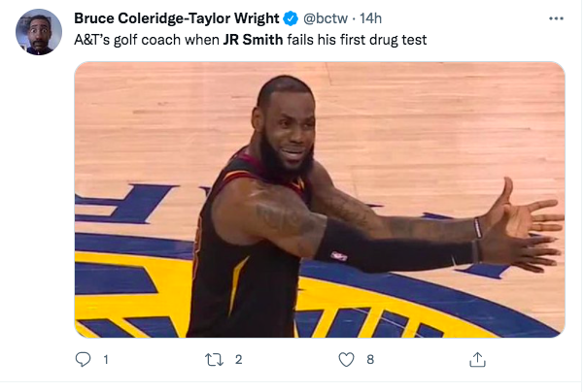Retweet this post using the arrows icon
585x392 pixels.
[214, 360]
